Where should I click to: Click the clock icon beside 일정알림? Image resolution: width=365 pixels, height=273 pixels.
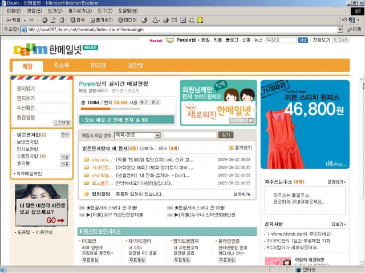point(86,194)
